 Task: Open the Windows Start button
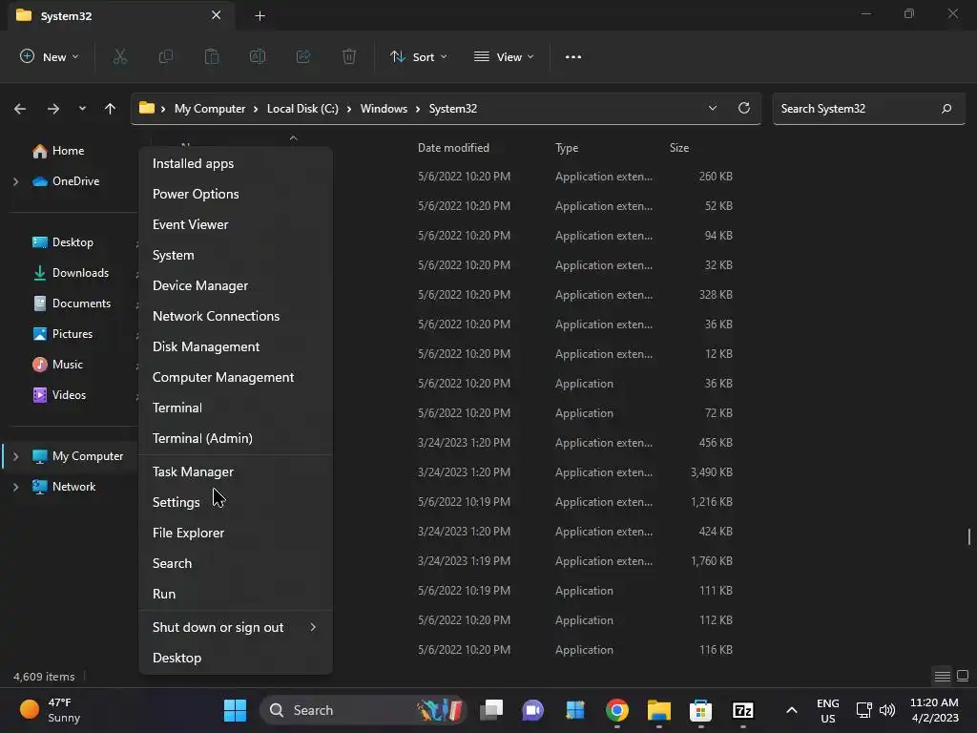click(235, 710)
